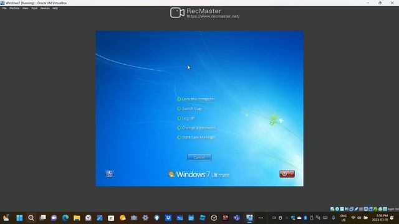The width and height of the screenshot is (399, 224).
Task: Click the green arrow beside Start Task Manager
Action: point(179,138)
